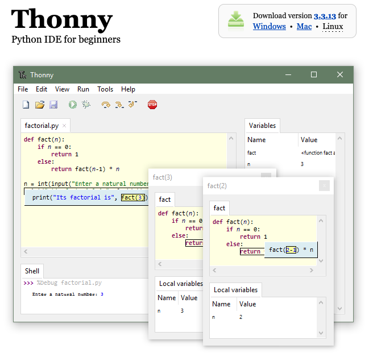Click fact(2) local variables scroll up arrow

tap(321, 302)
